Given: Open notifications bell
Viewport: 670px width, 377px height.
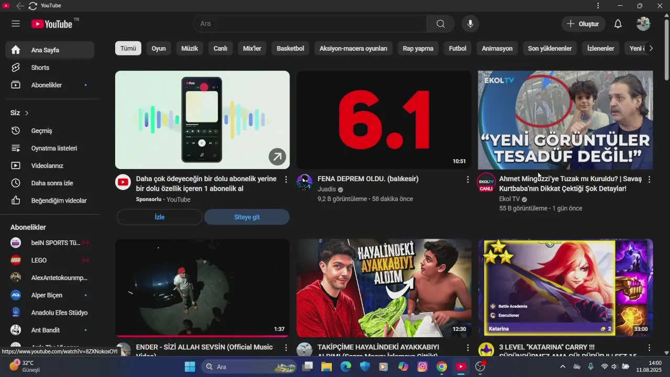Looking at the screenshot, I should coord(618,24).
